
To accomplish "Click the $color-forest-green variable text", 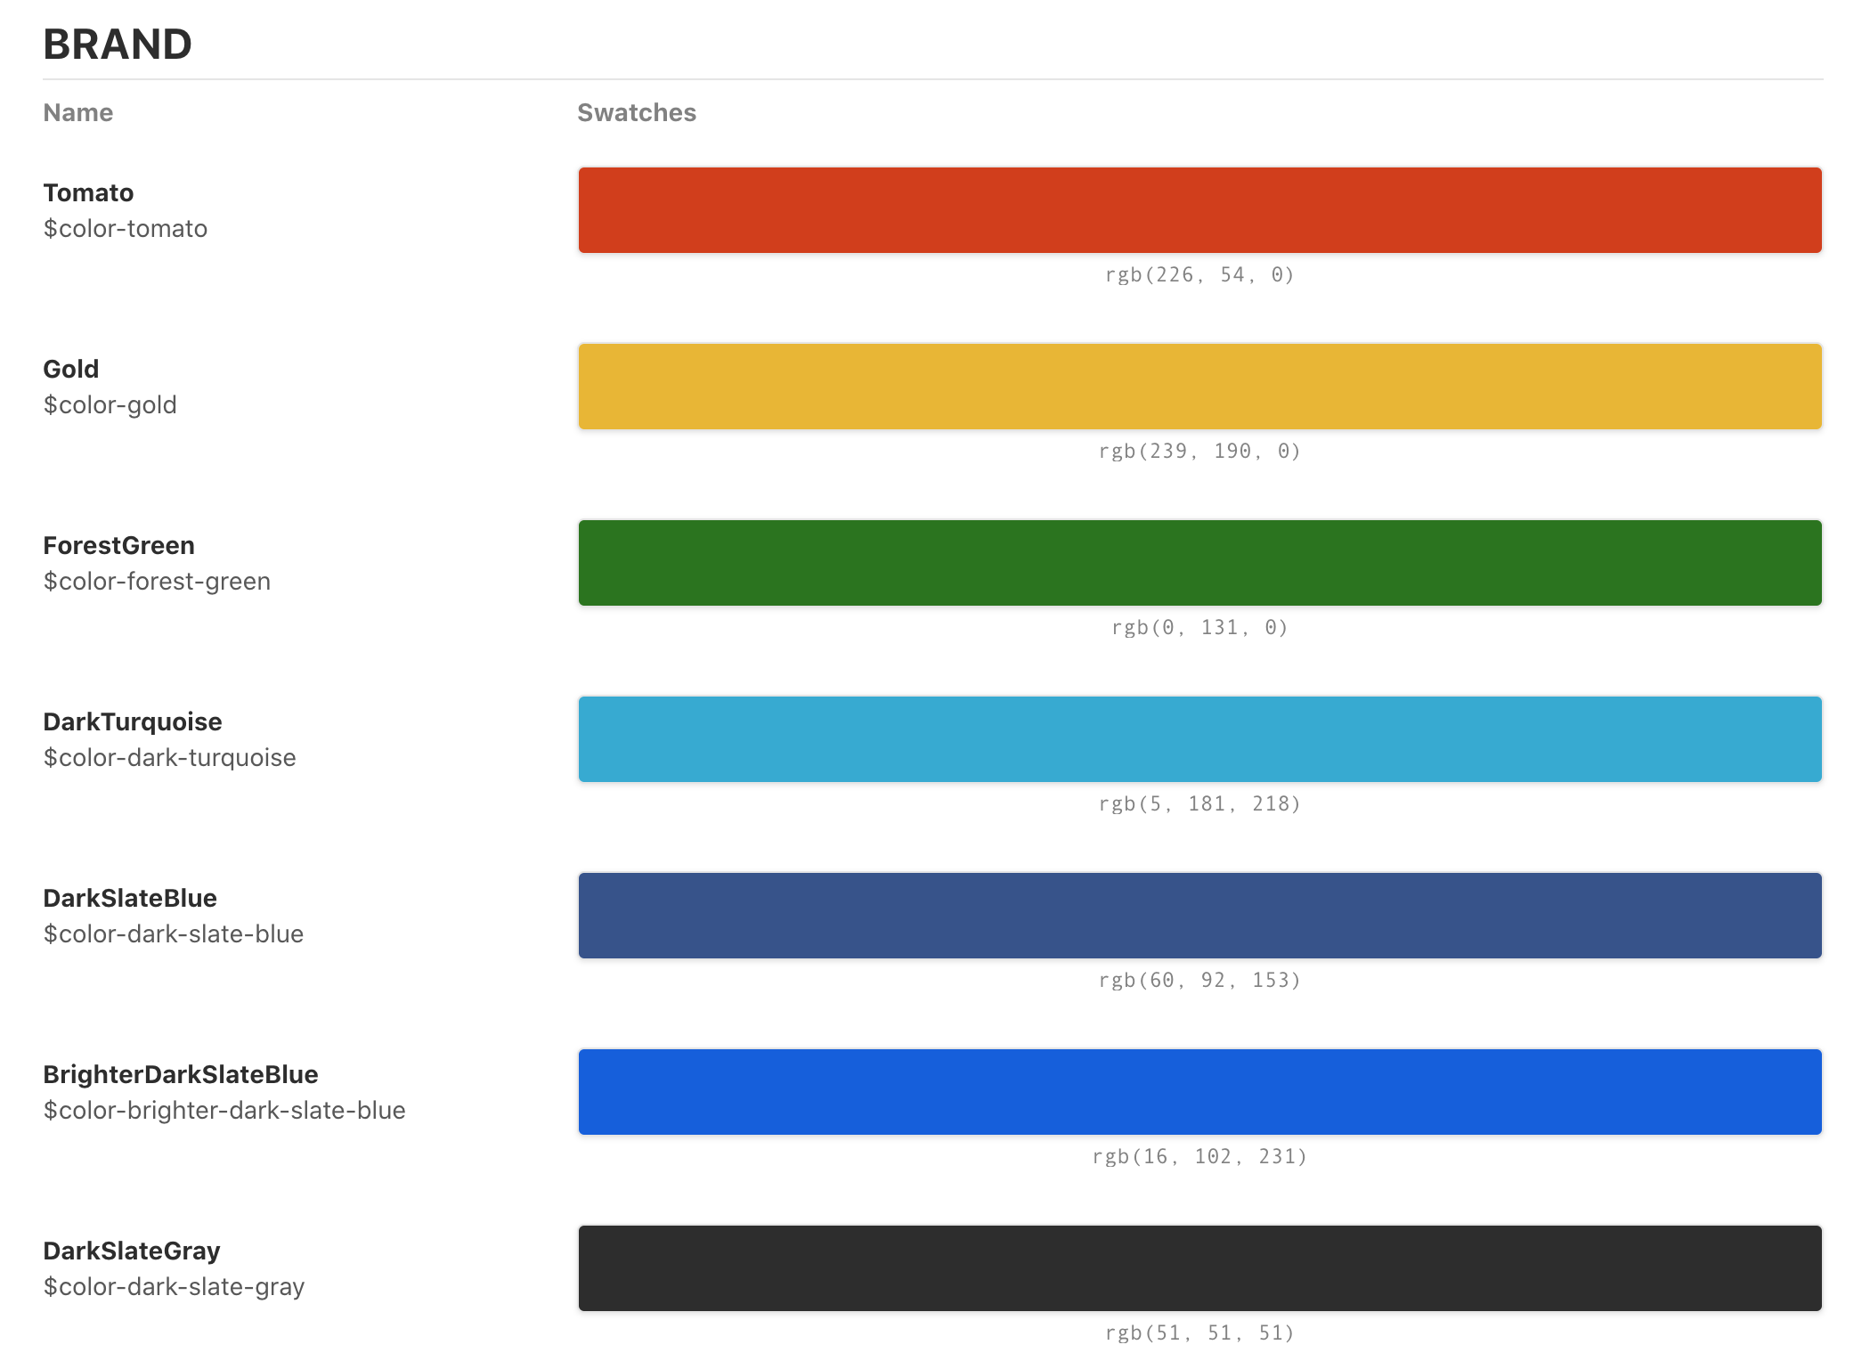I will tap(157, 582).
